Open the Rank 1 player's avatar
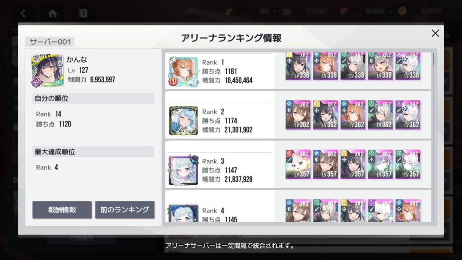 (x=183, y=72)
